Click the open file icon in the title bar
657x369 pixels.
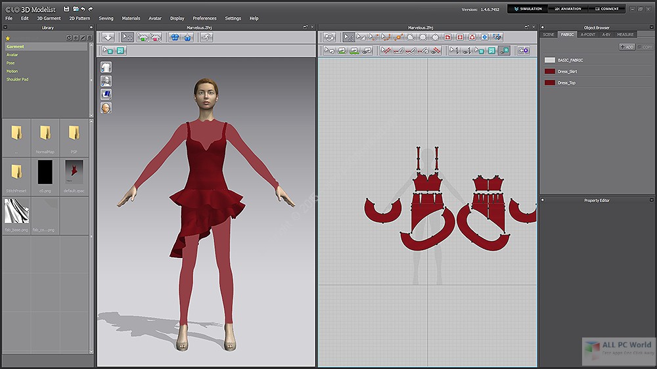[76, 9]
